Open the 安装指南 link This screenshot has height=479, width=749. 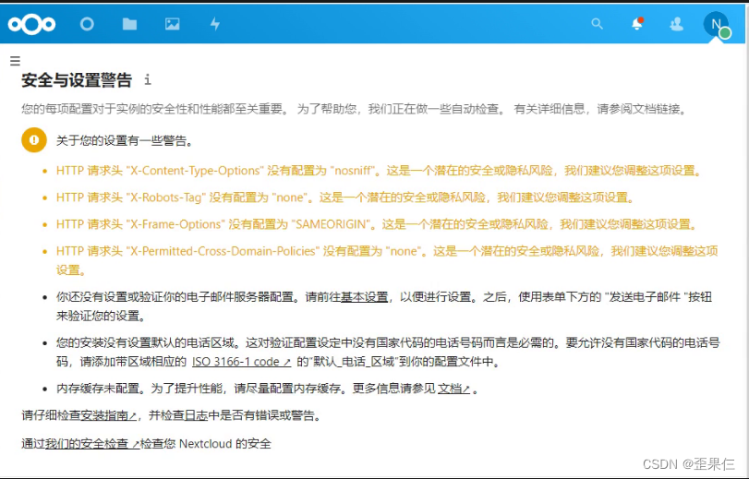click(108, 415)
